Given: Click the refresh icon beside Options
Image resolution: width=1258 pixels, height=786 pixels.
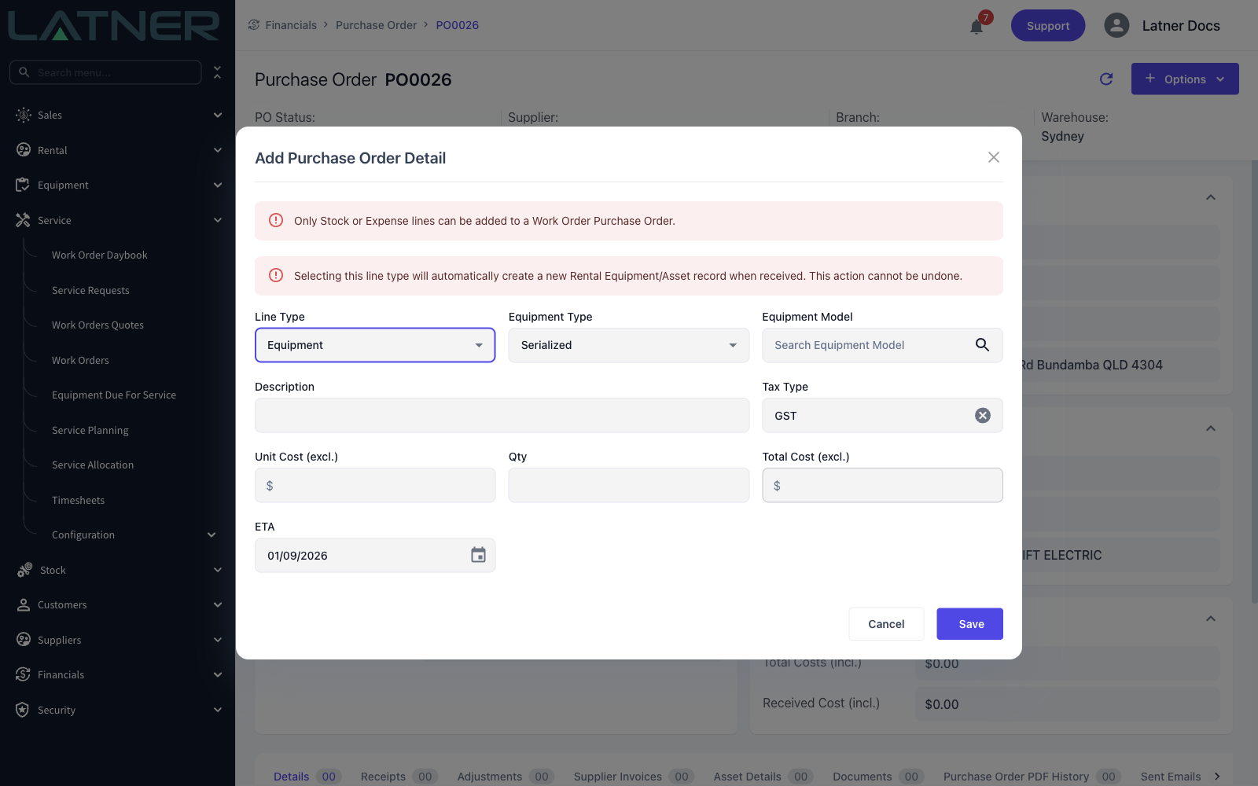Looking at the screenshot, I should (x=1106, y=79).
